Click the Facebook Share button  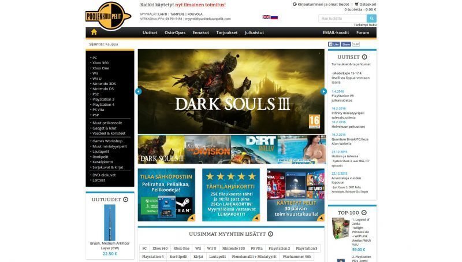coord(345,44)
